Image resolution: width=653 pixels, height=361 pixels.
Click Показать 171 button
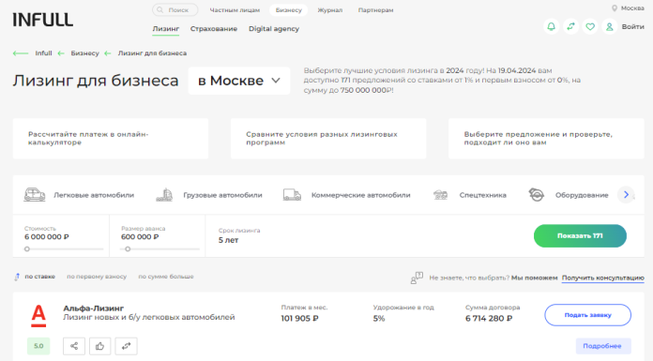coord(580,235)
